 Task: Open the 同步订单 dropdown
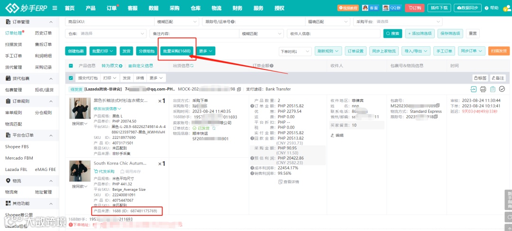click(x=472, y=51)
